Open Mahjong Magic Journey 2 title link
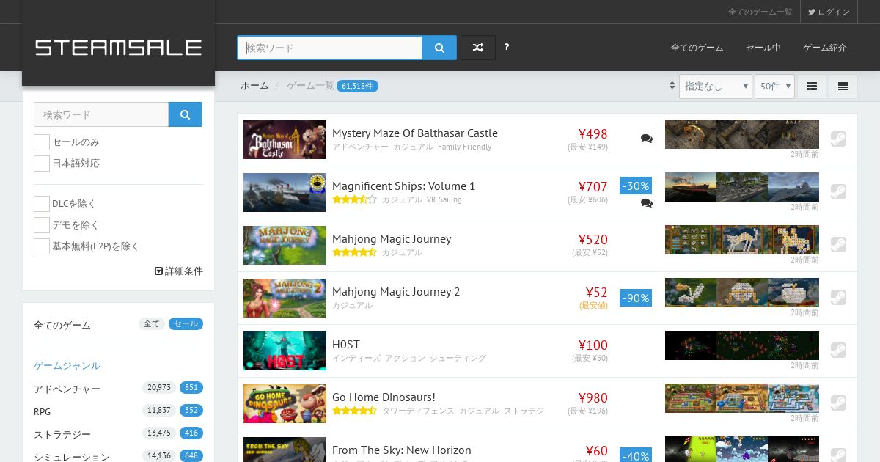This screenshot has width=880, height=462. (396, 292)
